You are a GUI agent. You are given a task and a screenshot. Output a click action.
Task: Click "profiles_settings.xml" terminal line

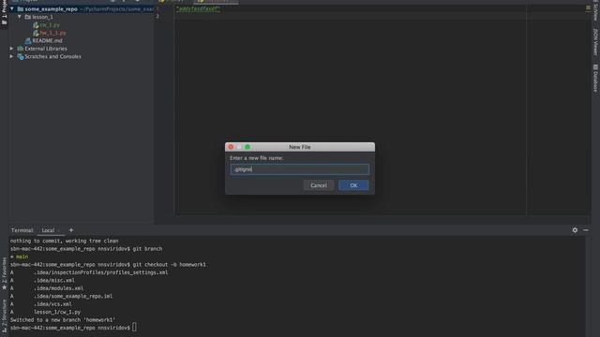click(100, 272)
